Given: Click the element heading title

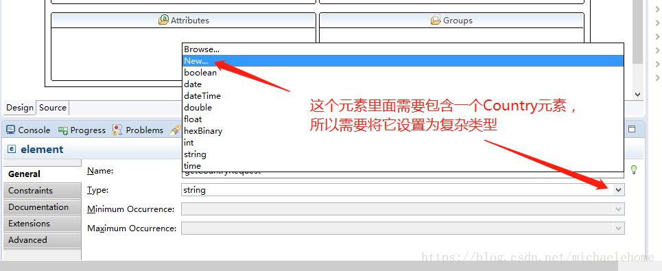Looking at the screenshot, I should 42,150.
